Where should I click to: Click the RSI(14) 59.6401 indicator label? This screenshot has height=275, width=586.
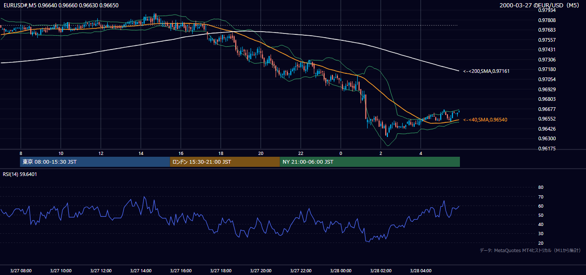click(x=20, y=174)
